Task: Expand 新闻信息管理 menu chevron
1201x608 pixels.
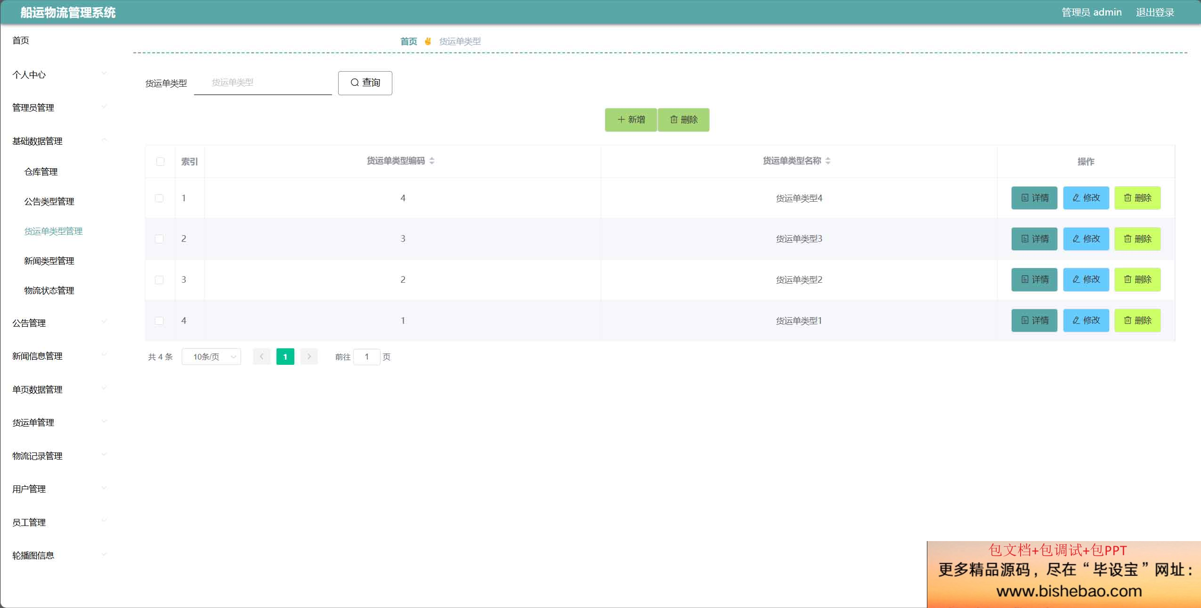Action: (104, 354)
